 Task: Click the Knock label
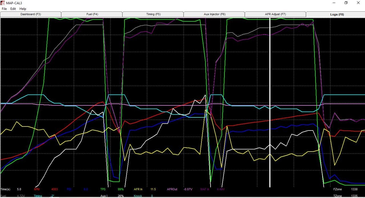138,196
